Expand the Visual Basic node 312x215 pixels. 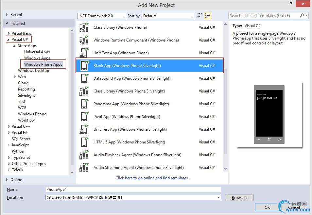[x=9, y=33]
